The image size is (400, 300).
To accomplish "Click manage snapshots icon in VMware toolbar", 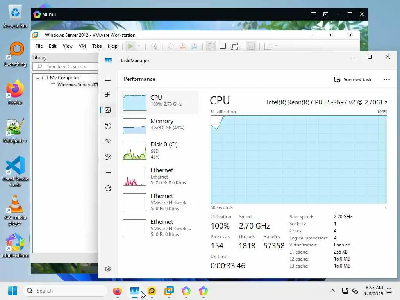I will point(195,46).
